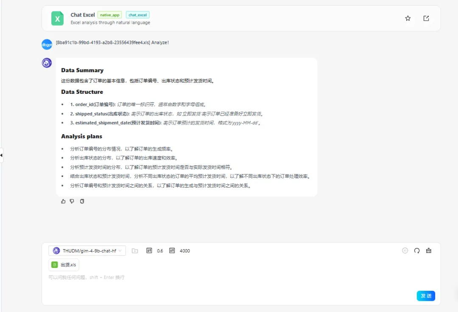
Task: Click the clear chat history icon
Action: tap(429, 250)
